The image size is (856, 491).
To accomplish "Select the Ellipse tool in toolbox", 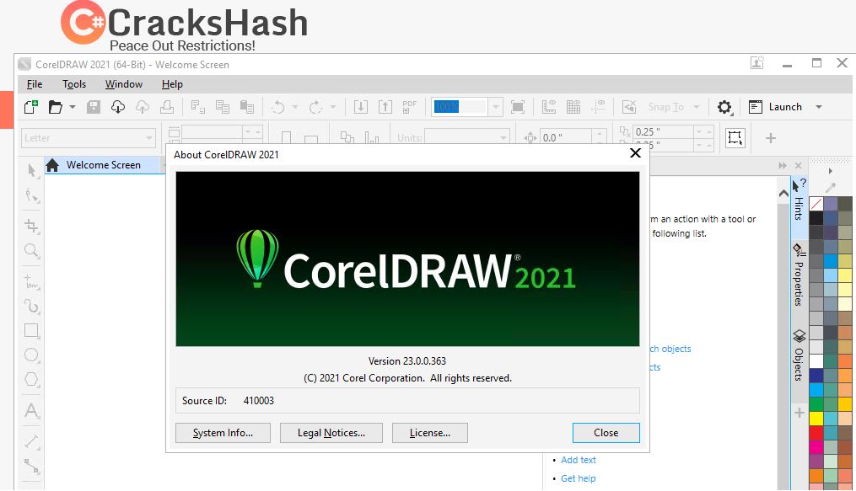I will [x=32, y=355].
